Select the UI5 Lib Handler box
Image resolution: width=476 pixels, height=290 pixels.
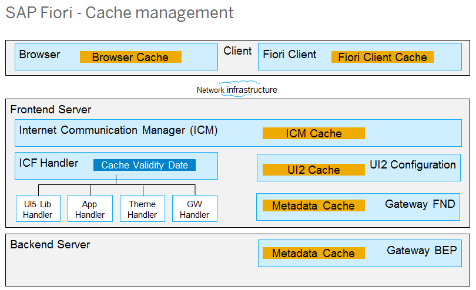tap(38, 209)
